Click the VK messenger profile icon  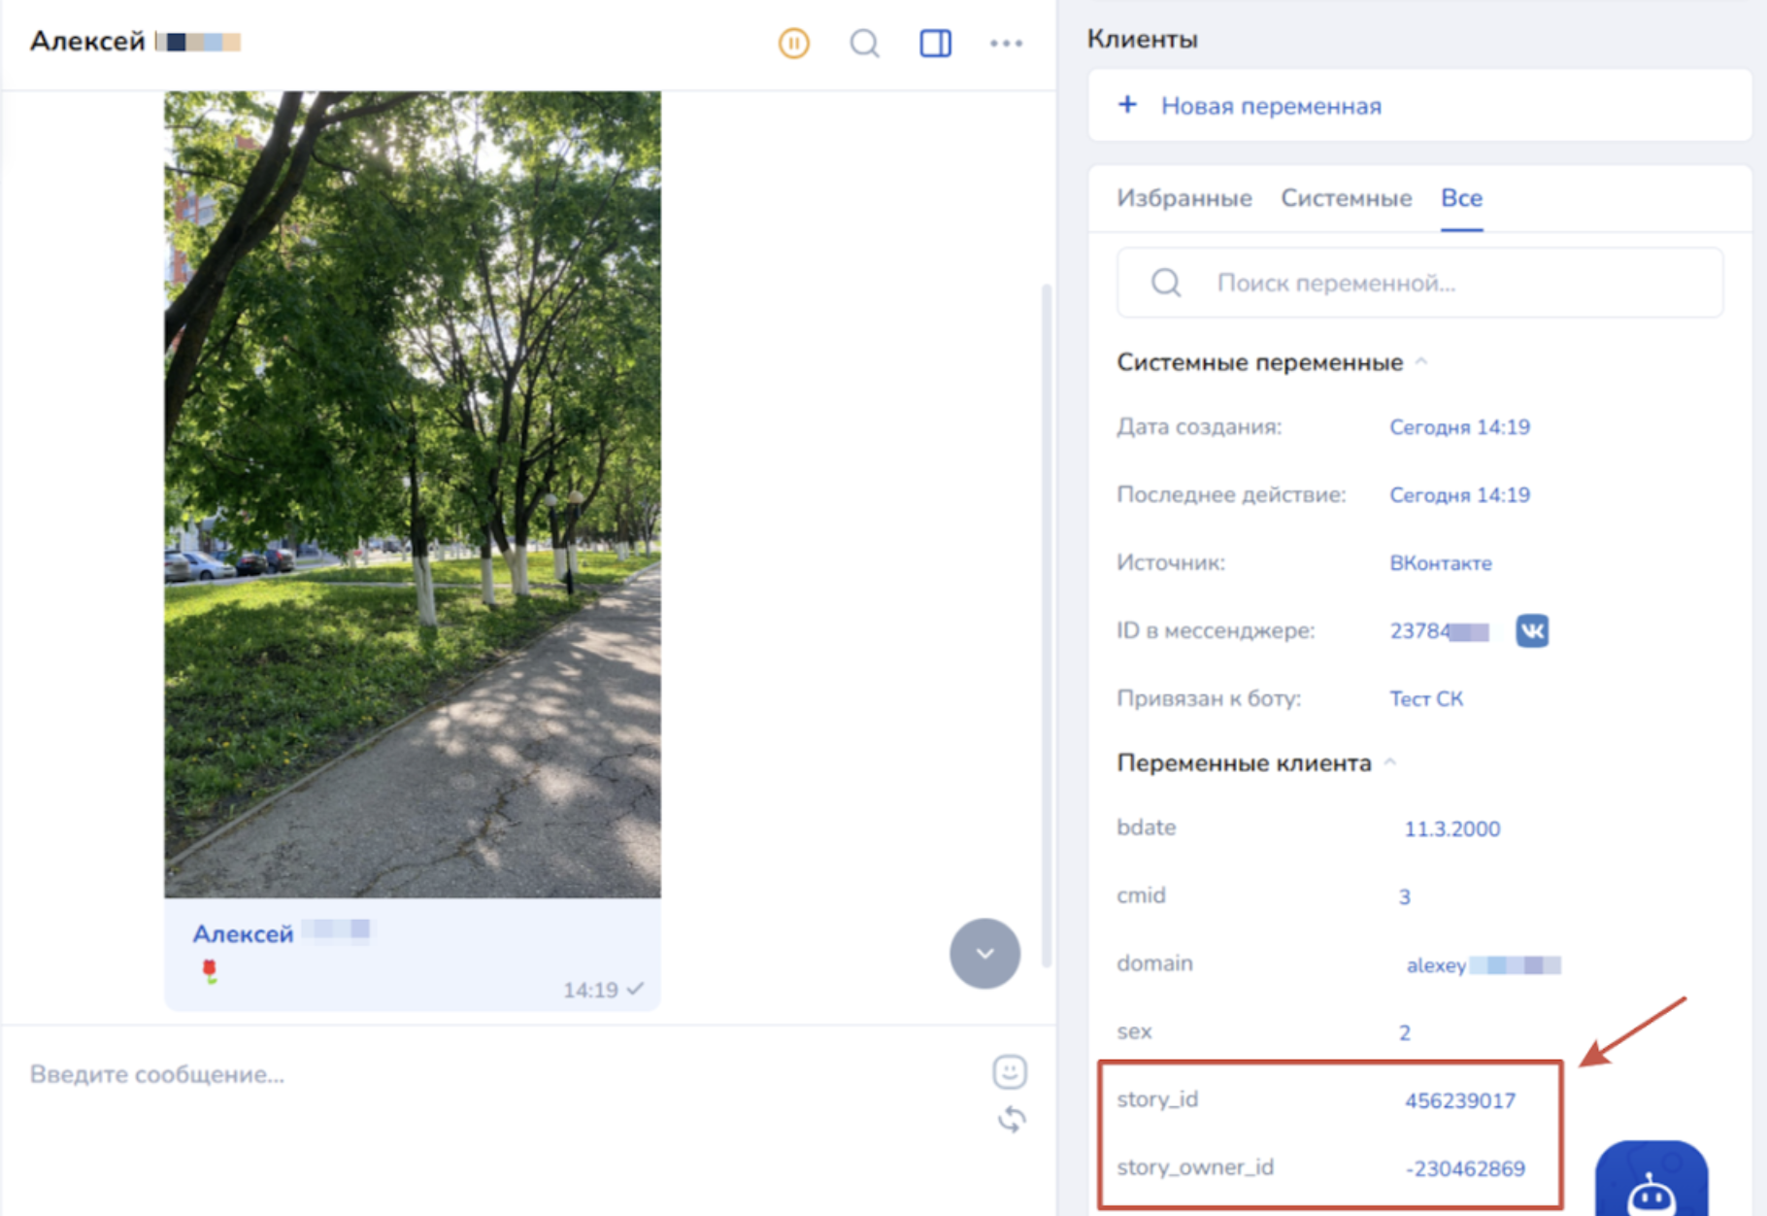pyautogui.click(x=1531, y=631)
